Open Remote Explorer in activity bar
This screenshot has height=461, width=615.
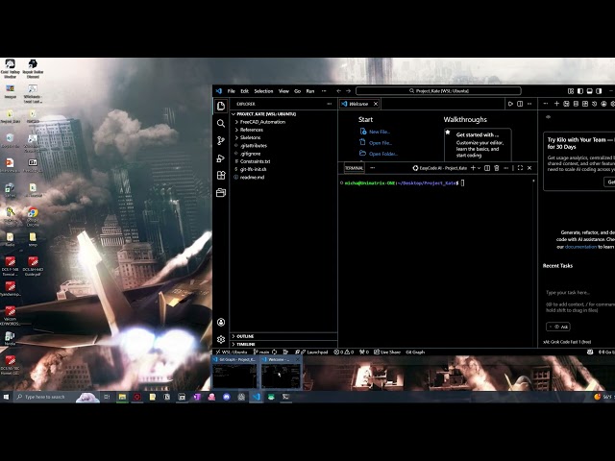[x=221, y=192]
